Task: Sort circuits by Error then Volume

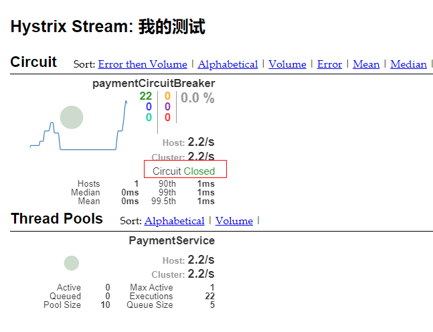Action: pos(143,64)
